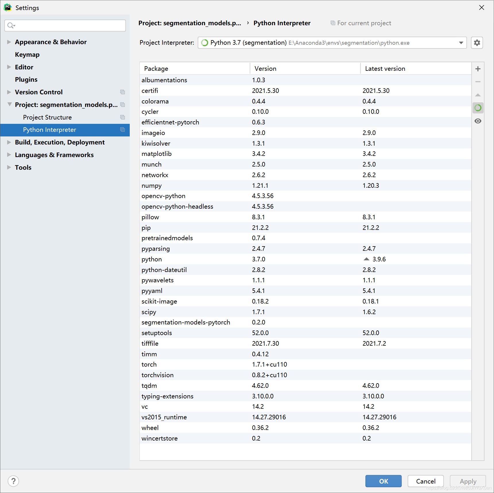Select the numpy package row
The height and width of the screenshot is (493, 494).
pos(305,185)
